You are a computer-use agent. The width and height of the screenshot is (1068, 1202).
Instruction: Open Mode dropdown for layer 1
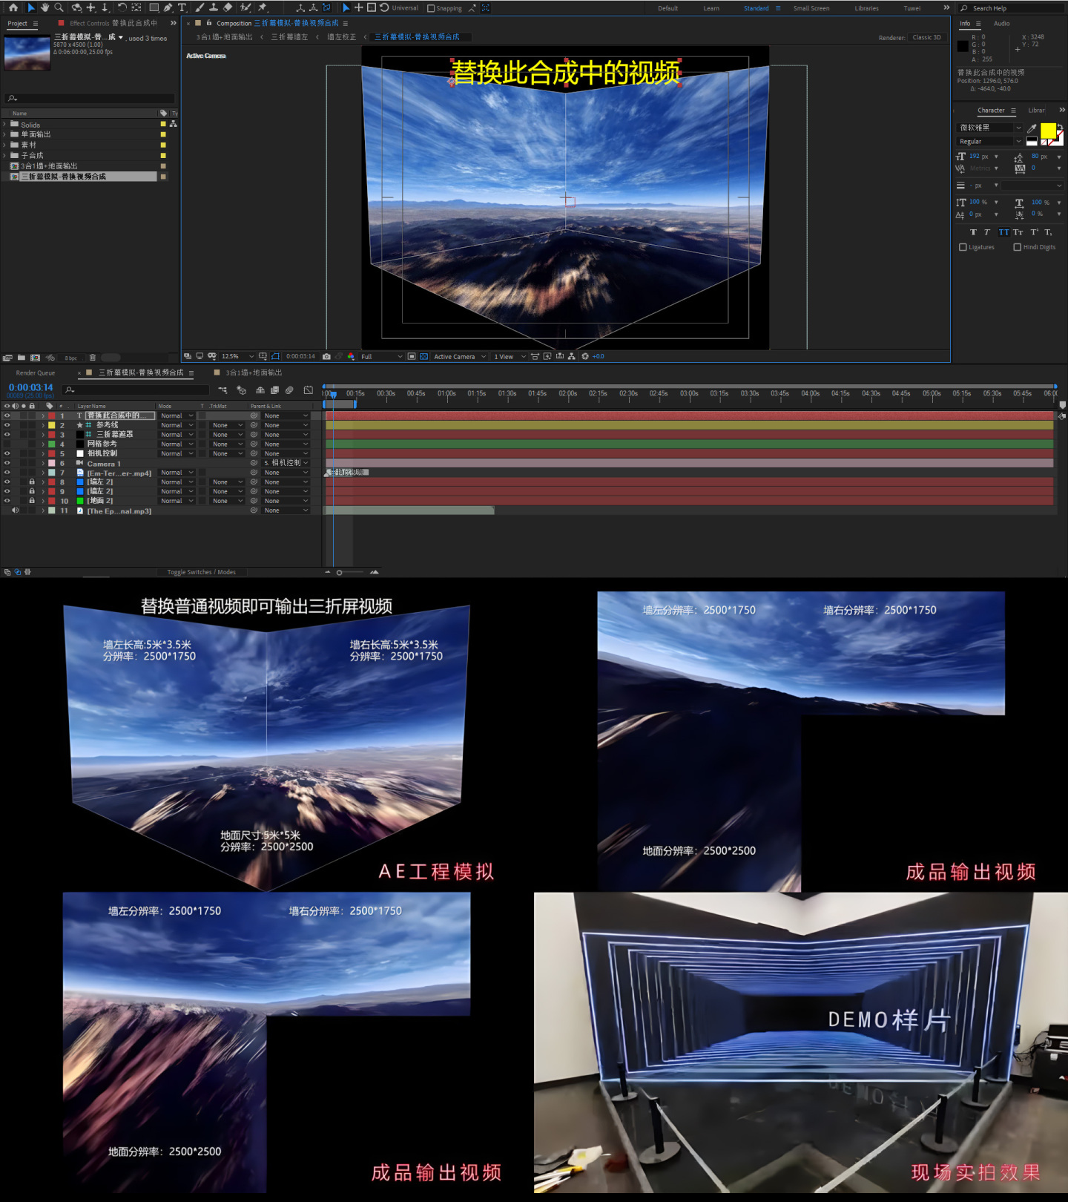pyautogui.click(x=177, y=416)
